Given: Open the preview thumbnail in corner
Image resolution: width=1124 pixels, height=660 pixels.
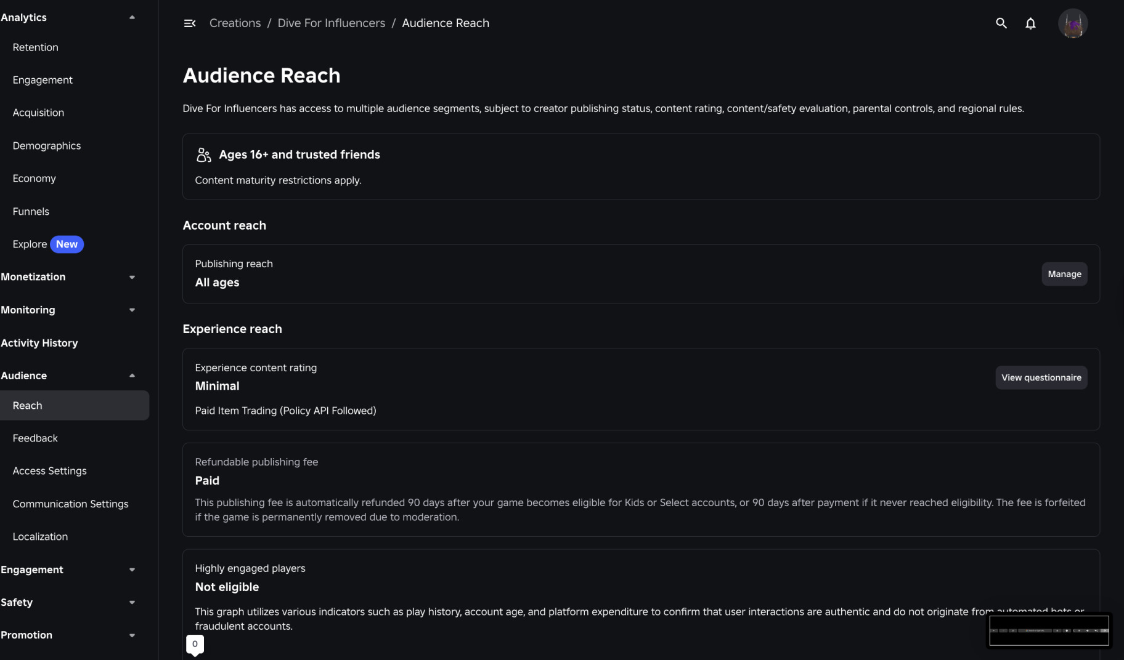Looking at the screenshot, I should [x=1049, y=630].
